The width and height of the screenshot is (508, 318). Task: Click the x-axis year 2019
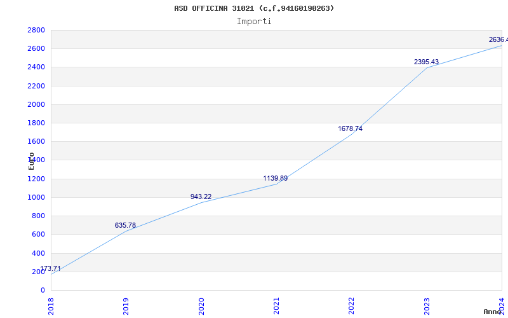[x=126, y=306]
